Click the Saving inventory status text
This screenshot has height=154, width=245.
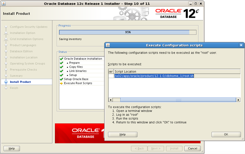70,39
